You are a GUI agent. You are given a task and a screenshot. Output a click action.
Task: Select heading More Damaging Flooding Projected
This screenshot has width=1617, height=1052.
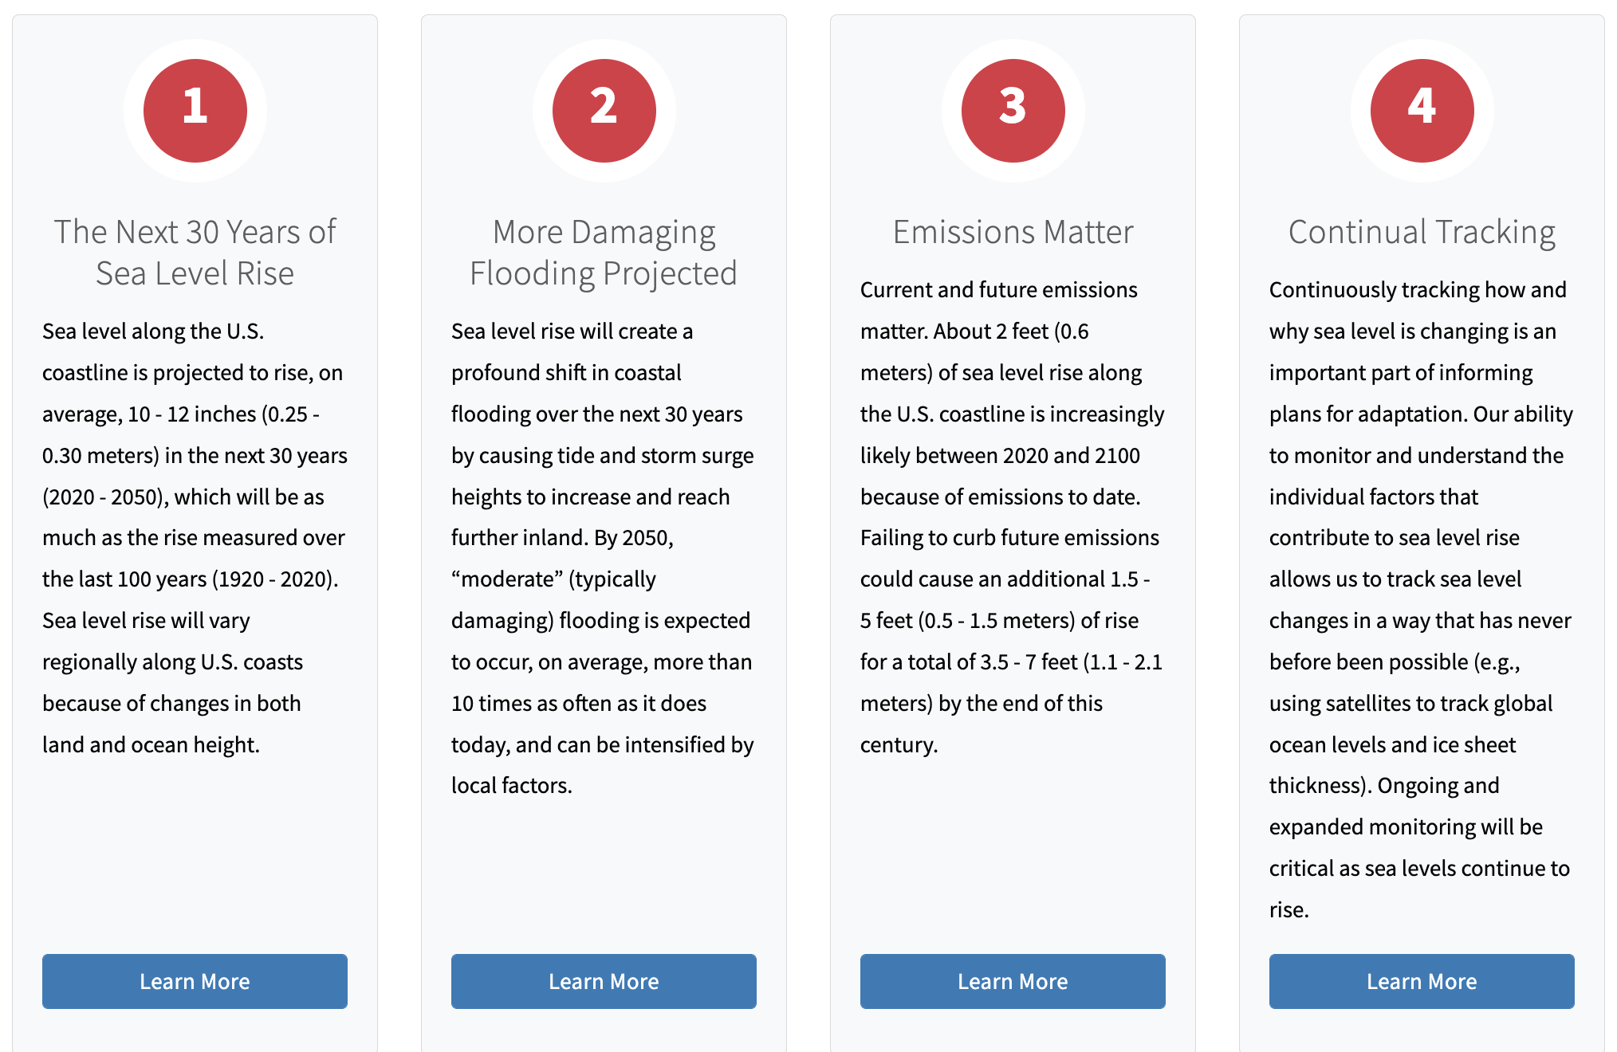604,253
